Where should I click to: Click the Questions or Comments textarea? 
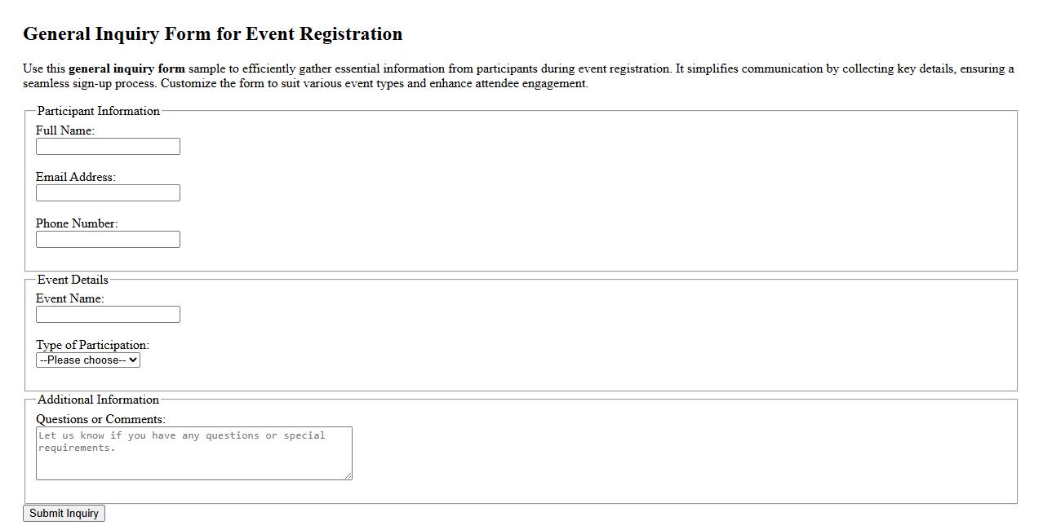pos(193,453)
